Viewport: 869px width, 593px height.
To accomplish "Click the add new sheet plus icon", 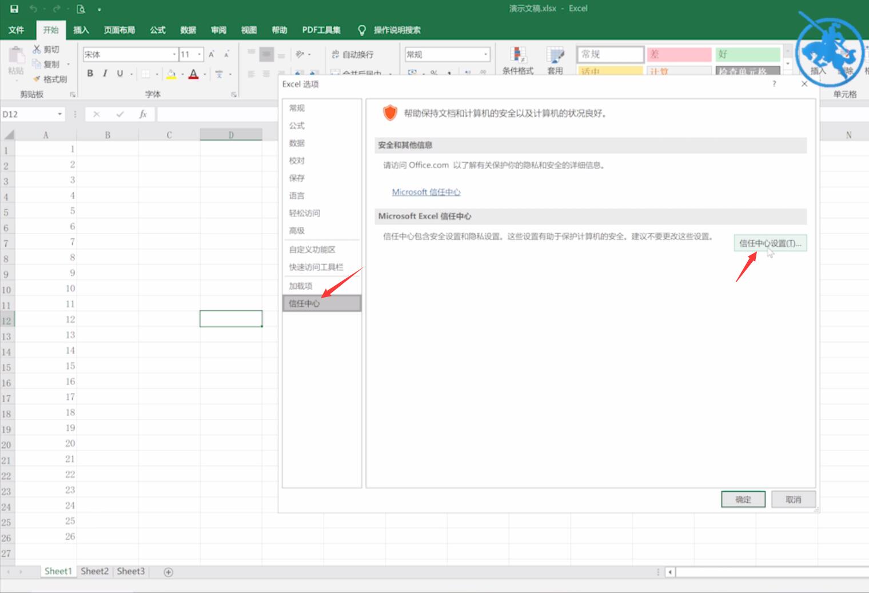I will (169, 572).
